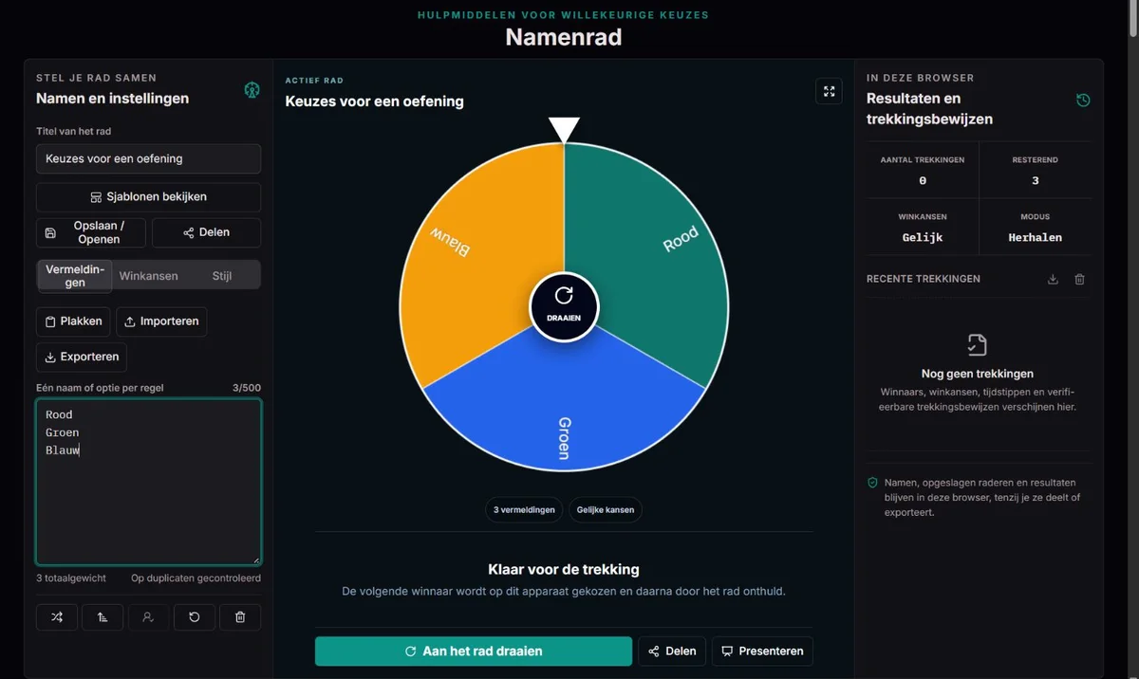This screenshot has height=679, width=1139.
Task: Click the Exporteren button
Action: pos(82,358)
